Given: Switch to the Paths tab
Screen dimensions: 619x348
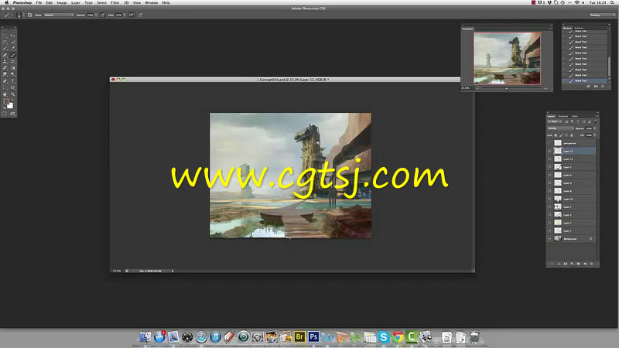Looking at the screenshot, I should pos(575,117).
